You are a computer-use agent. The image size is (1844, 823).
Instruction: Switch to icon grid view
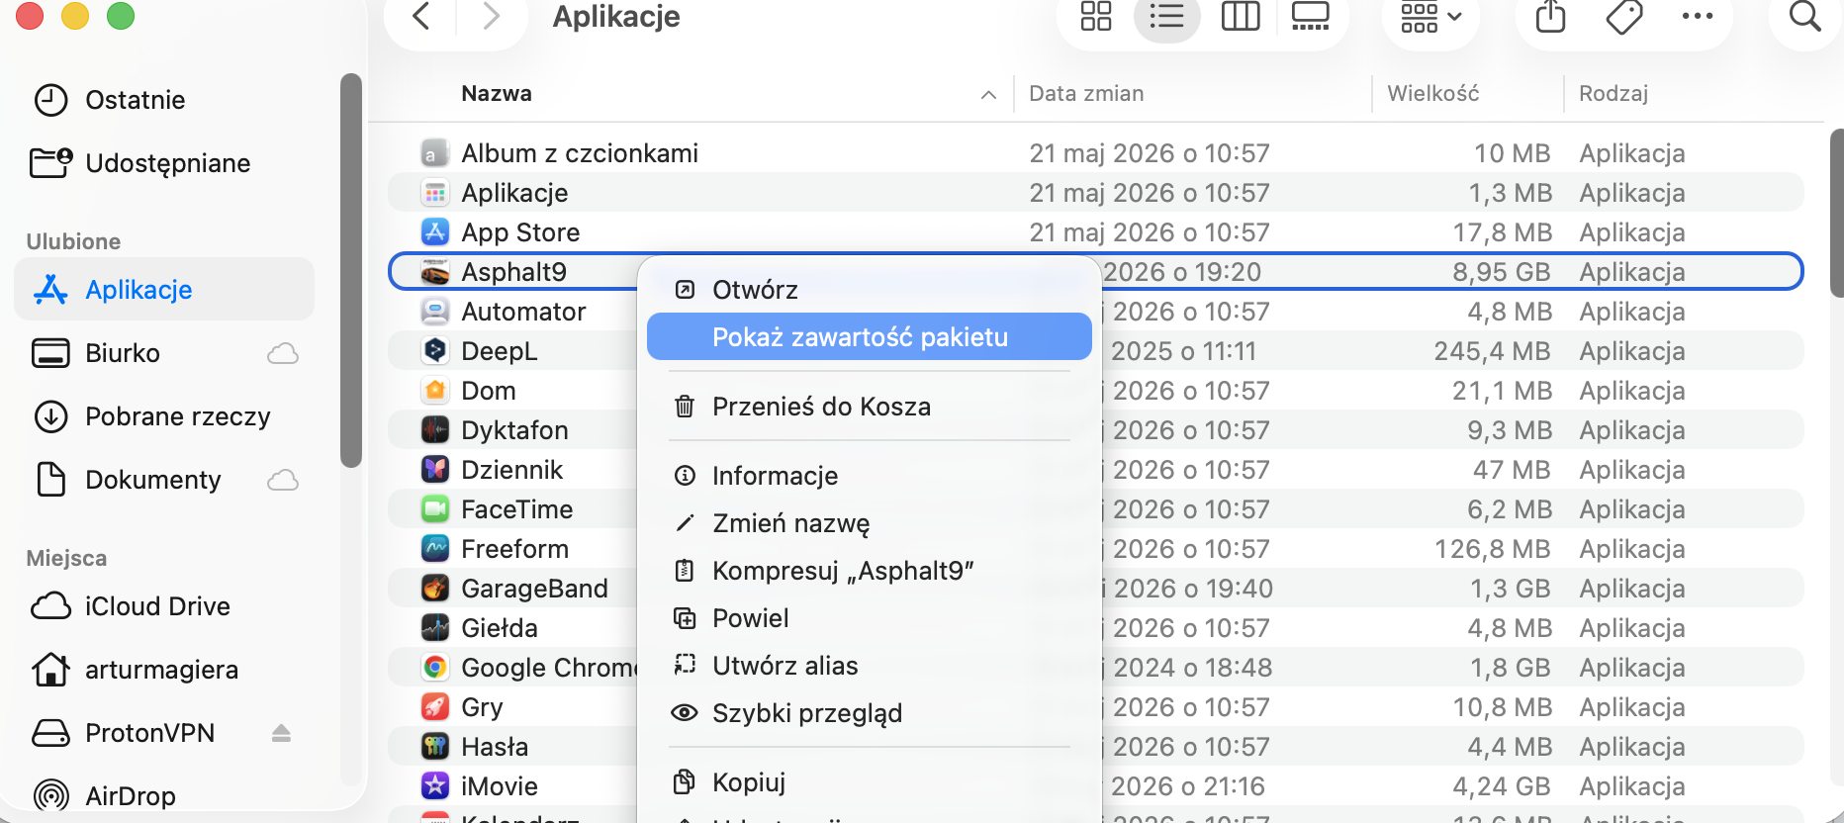pyautogui.click(x=1095, y=16)
